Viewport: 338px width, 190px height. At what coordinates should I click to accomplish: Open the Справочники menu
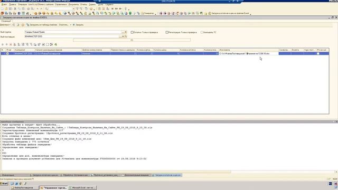[61, 4]
